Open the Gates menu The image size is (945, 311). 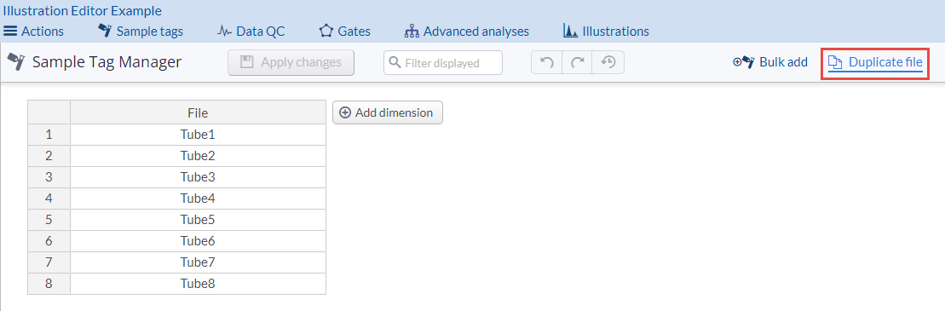click(345, 31)
